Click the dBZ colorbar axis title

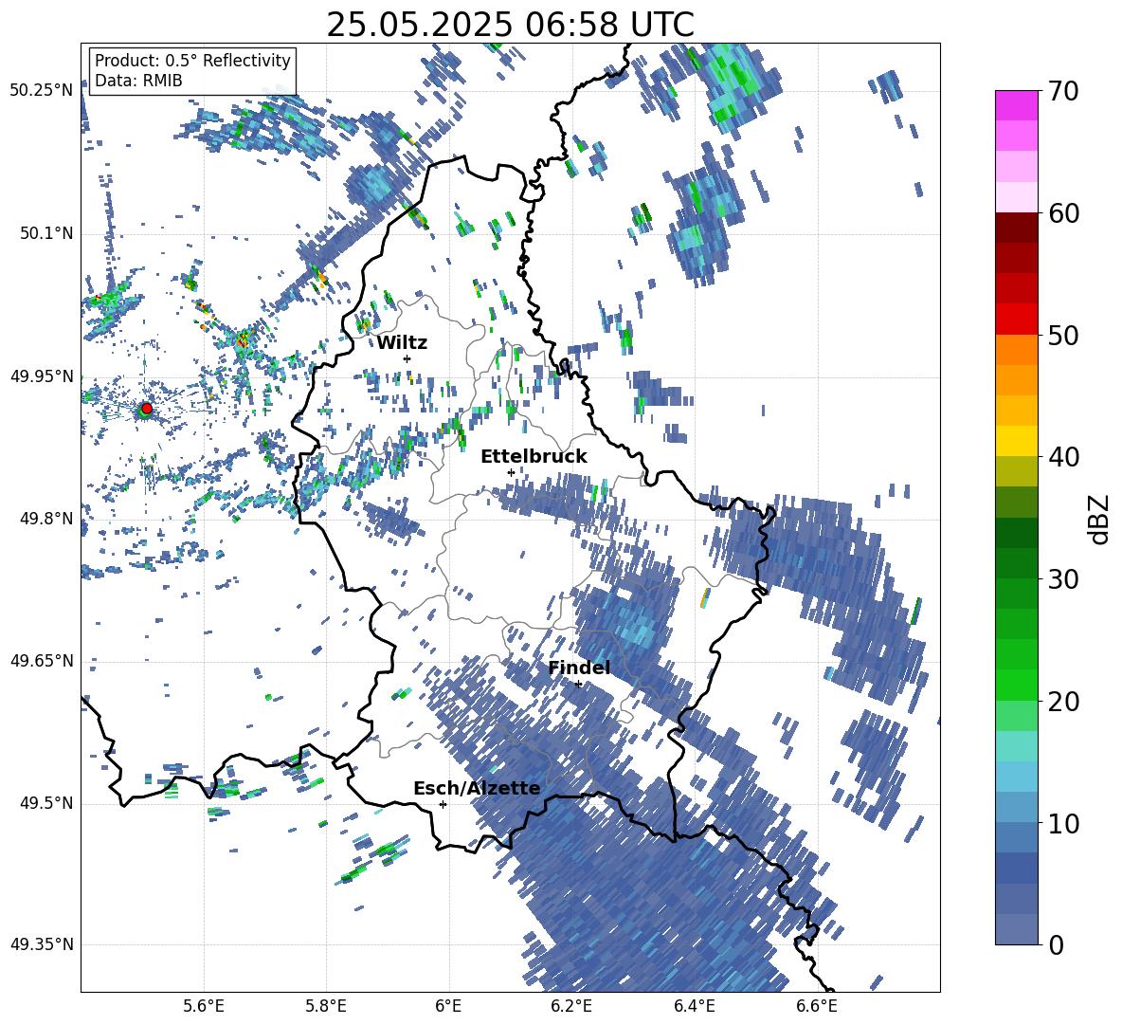click(x=1100, y=519)
